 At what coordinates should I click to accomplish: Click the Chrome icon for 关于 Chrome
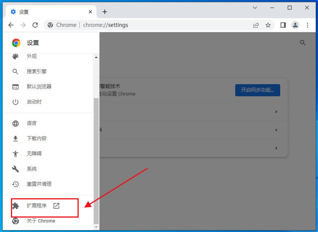click(x=16, y=221)
